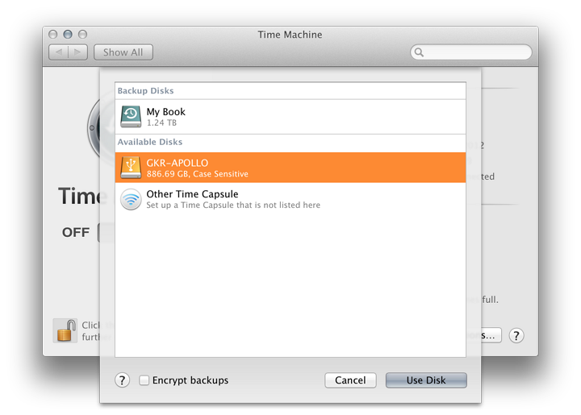Viewport: 581px width, 415px height.
Task: Choose the Other Time Capsule entry
Action: [290, 199]
